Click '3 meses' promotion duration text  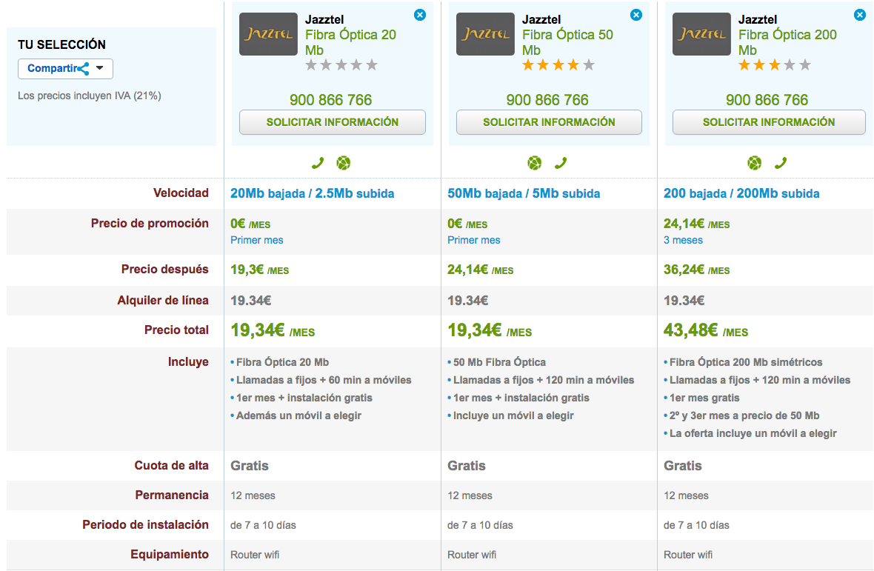pos(683,240)
